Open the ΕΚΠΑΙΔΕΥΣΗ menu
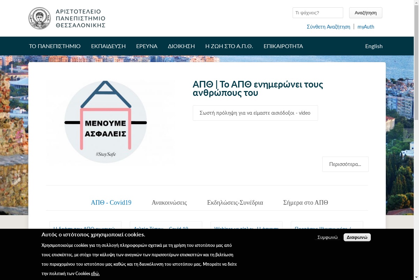 point(108,46)
